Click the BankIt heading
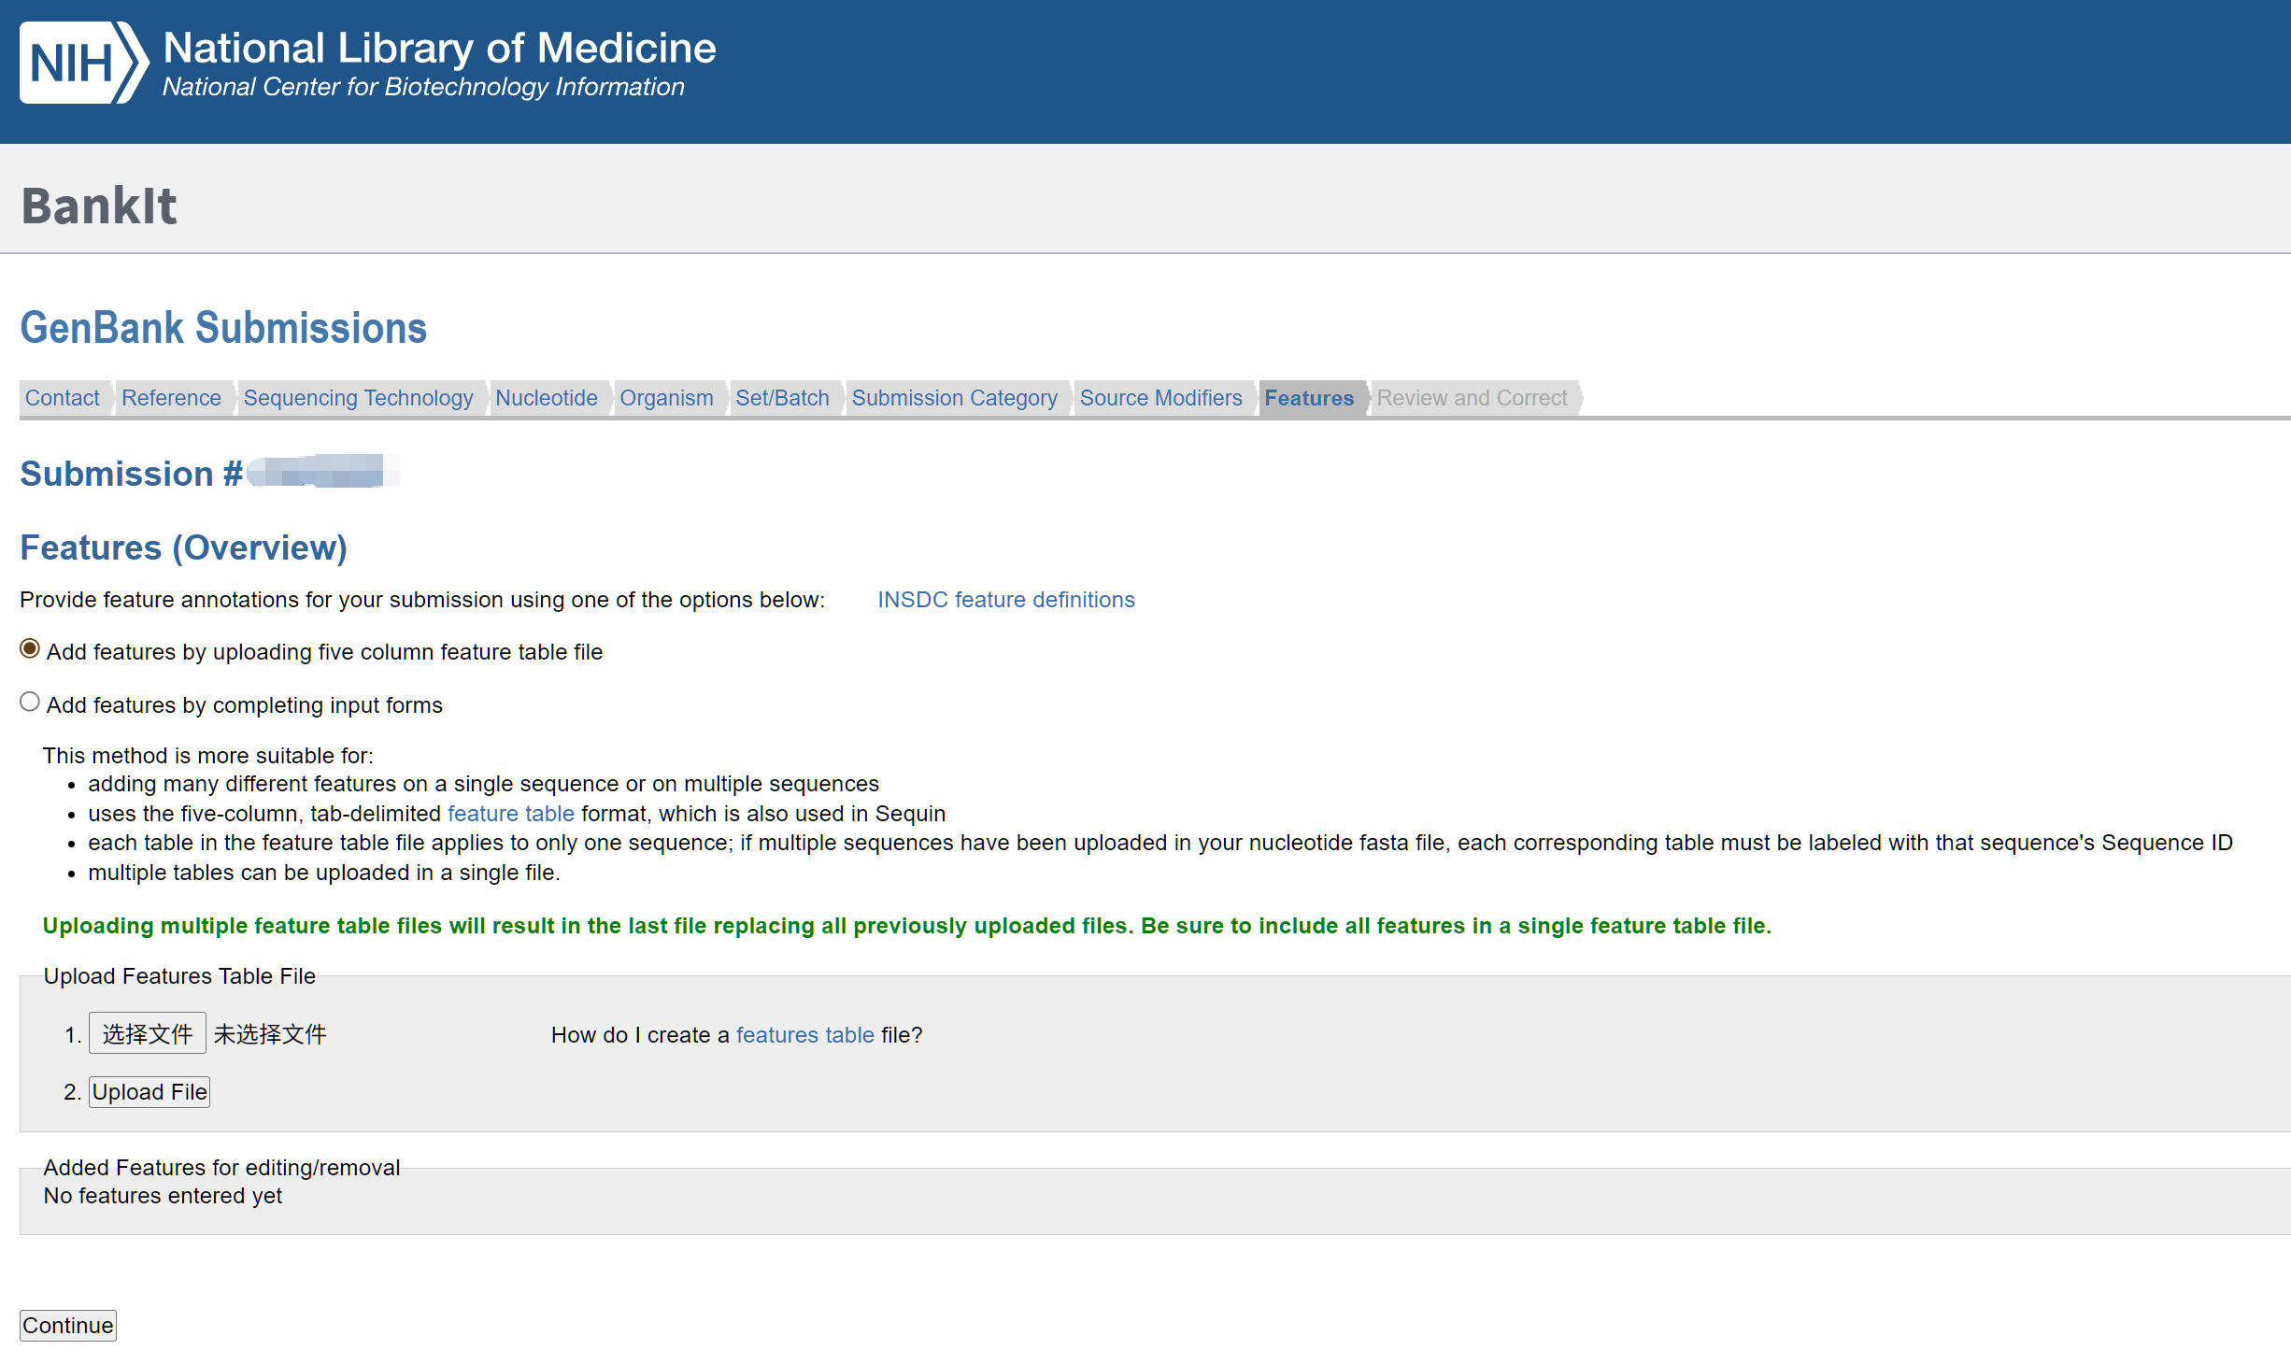This screenshot has width=2291, height=1364. 99,206
